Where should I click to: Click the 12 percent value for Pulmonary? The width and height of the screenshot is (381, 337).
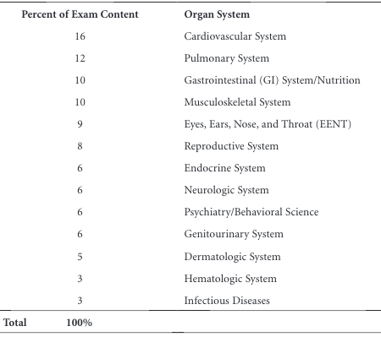pos(80,58)
